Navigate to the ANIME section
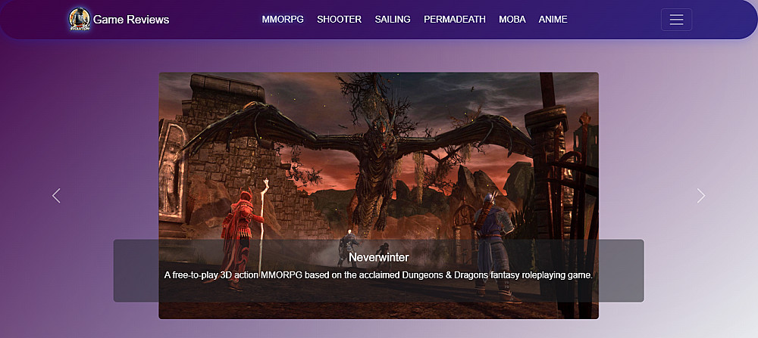This screenshot has height=338, width=758. coord(553,20)
